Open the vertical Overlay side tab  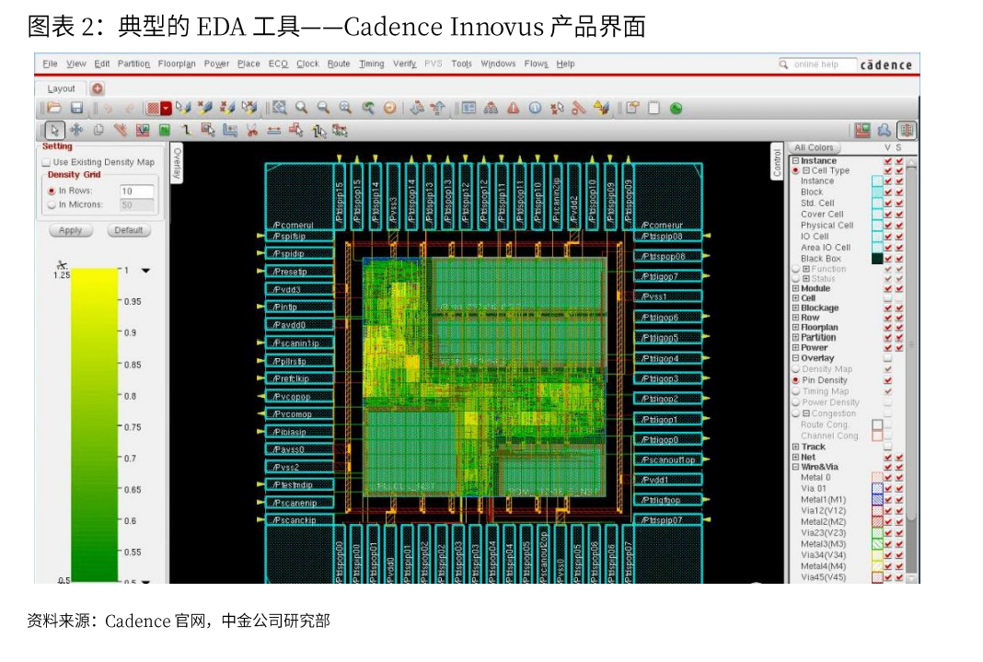[177, 164]
